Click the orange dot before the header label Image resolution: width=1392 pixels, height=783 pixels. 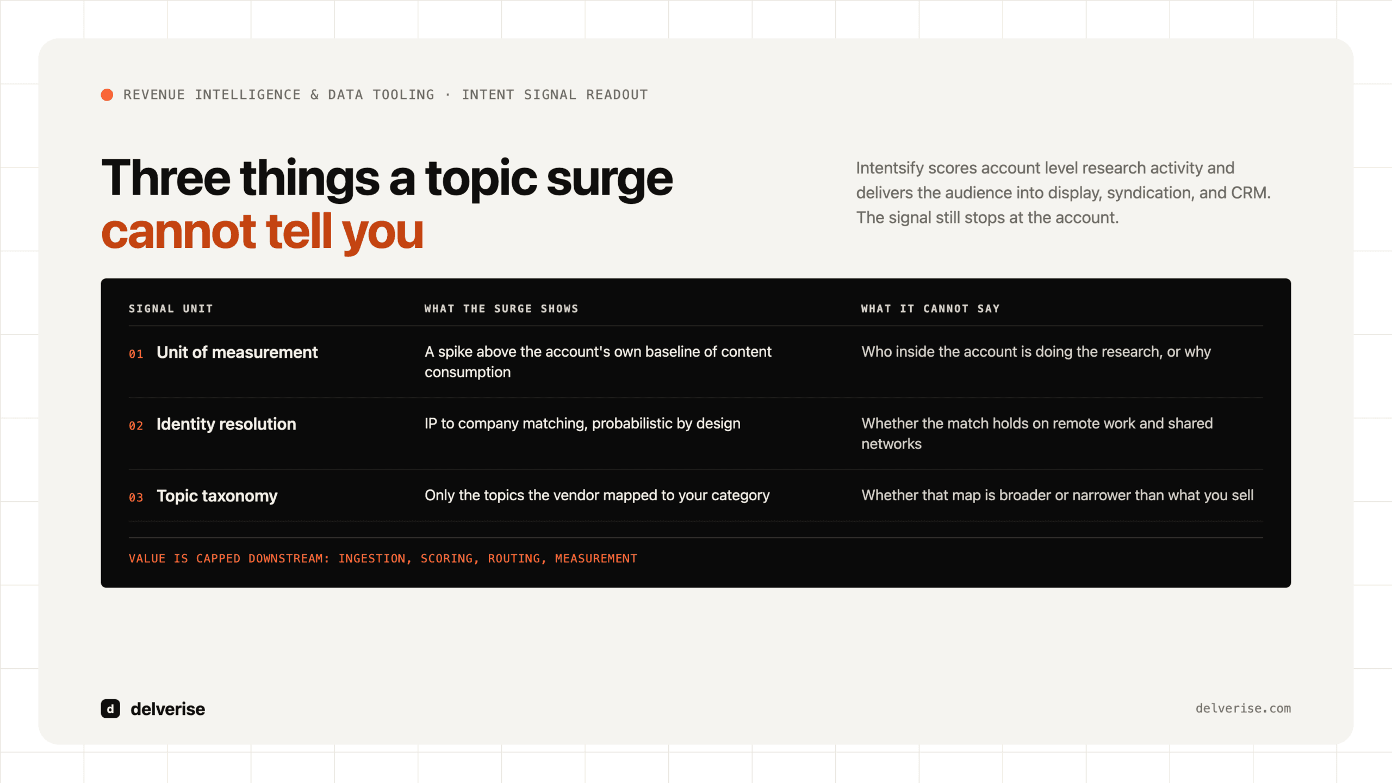tap(107, 95)
